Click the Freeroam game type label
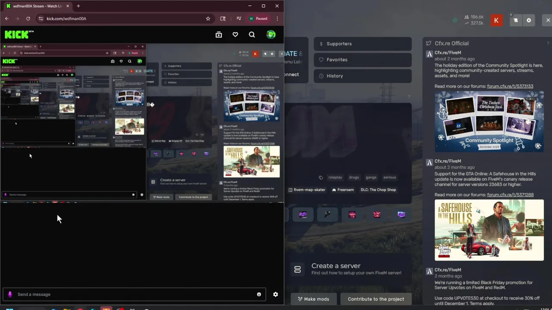The image size is (552, 310). tap(343, 190)
